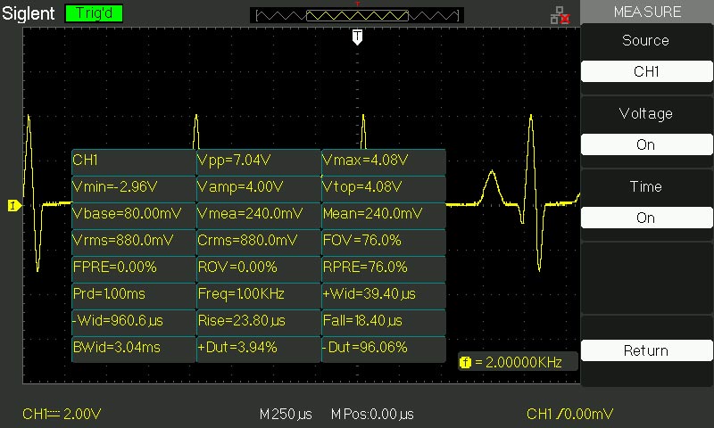Click the frequency counter f icon
714x428 pixels.
[465, 363]
